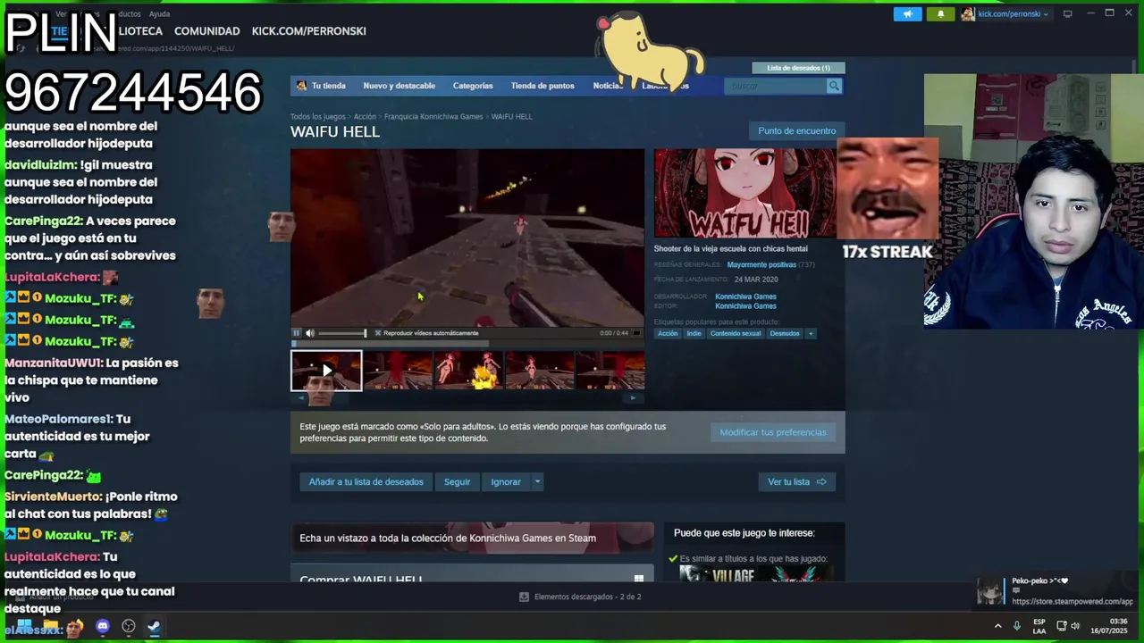Open the Steam taskbar icon
Screen dimensions: 1144x643
[x=154, y=627]
